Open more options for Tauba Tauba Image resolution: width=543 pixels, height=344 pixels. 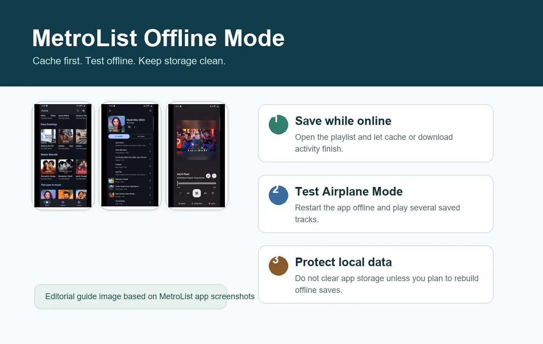150,188
